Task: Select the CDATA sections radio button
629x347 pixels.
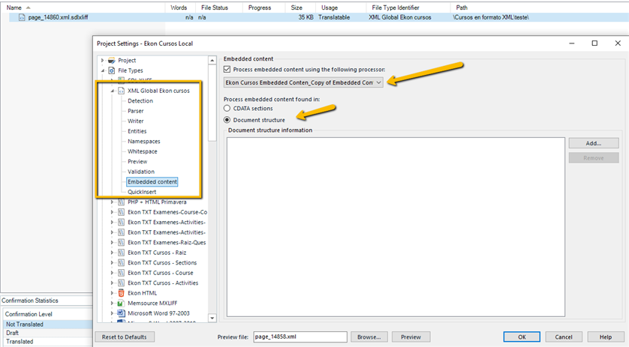Action: pyautogui.click(x=227, y=109)
